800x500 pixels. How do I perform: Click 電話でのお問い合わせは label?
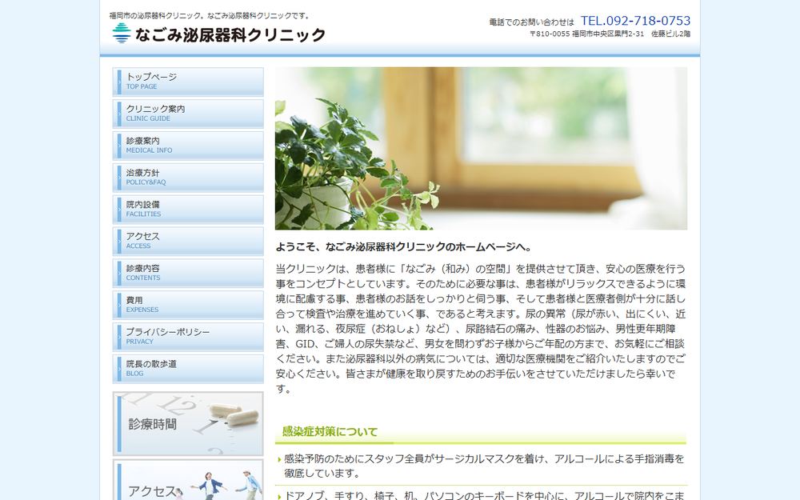[x=532, y=22]
